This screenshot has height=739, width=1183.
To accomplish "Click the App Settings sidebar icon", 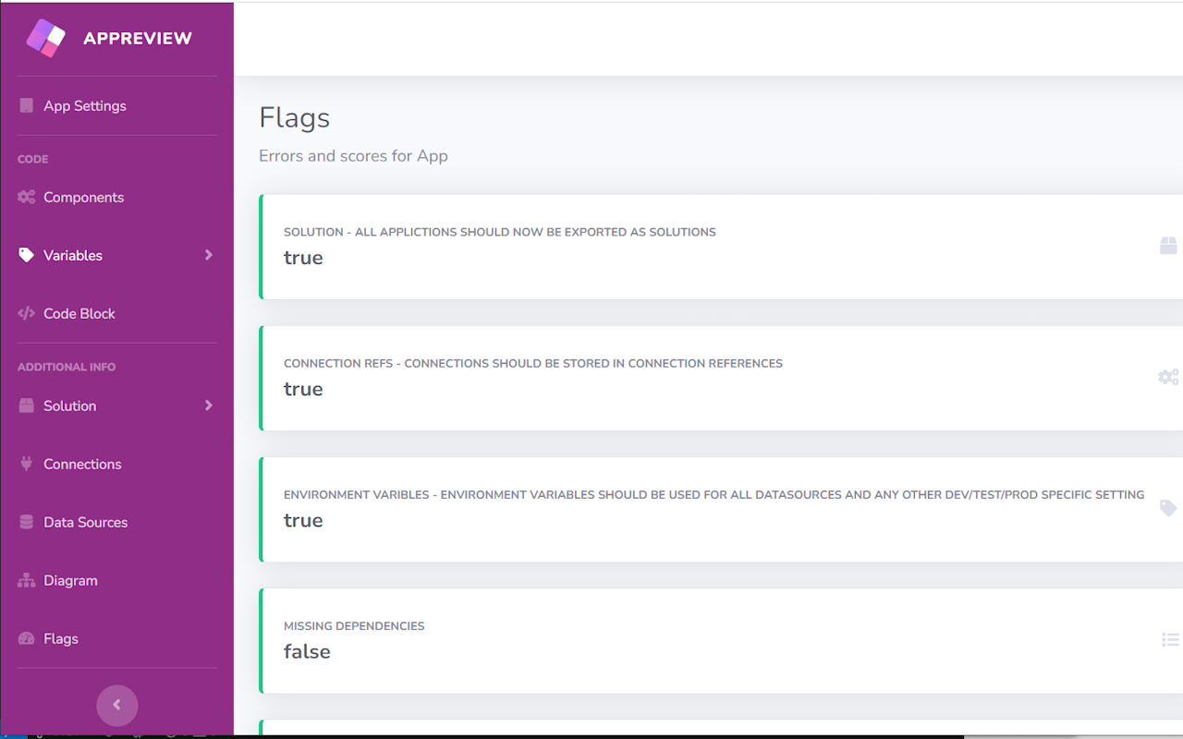I will [26, 105].
